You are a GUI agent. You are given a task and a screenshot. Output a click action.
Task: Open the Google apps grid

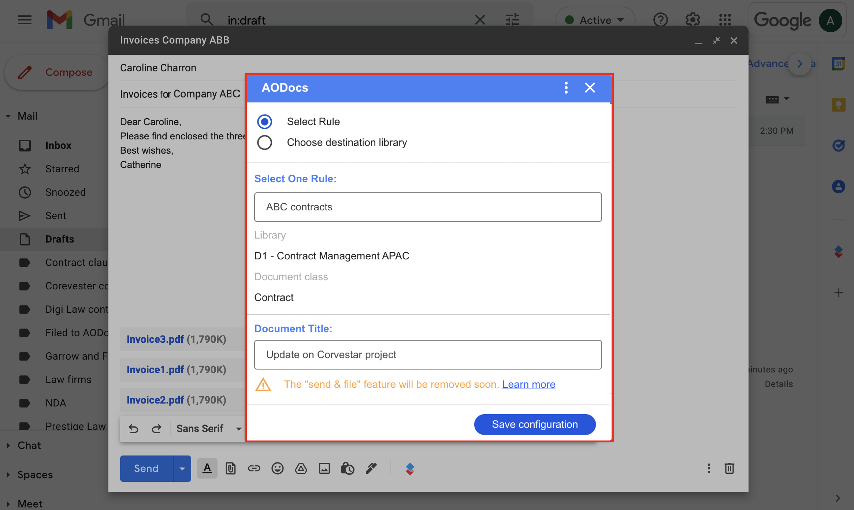[x=725, y=20]
